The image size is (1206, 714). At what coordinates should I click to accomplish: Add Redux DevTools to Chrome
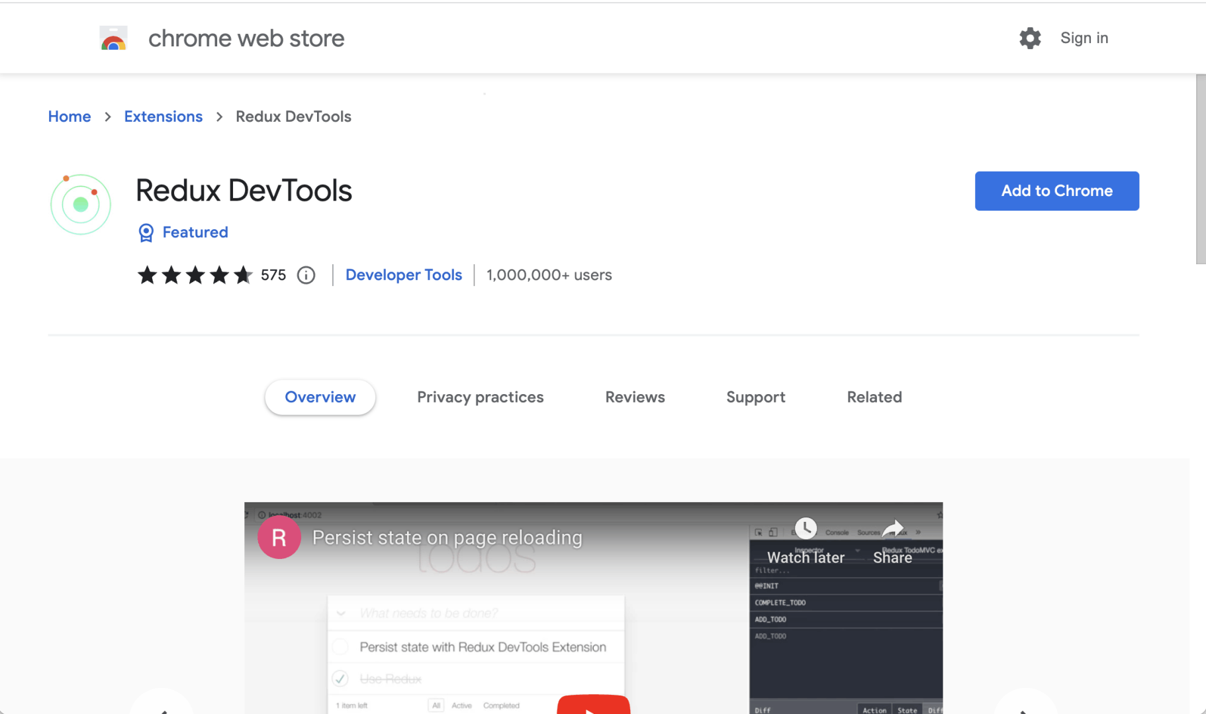click(x=1057, y=191)
